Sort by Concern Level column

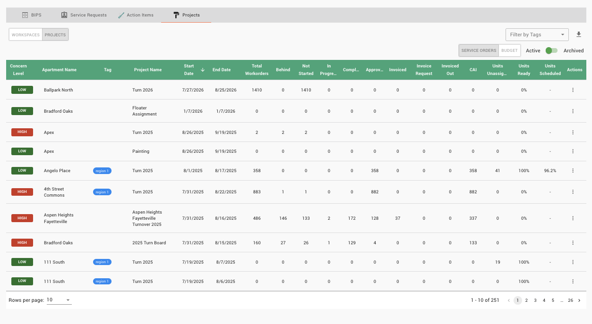pyautogui.click(x=18, y=70)
